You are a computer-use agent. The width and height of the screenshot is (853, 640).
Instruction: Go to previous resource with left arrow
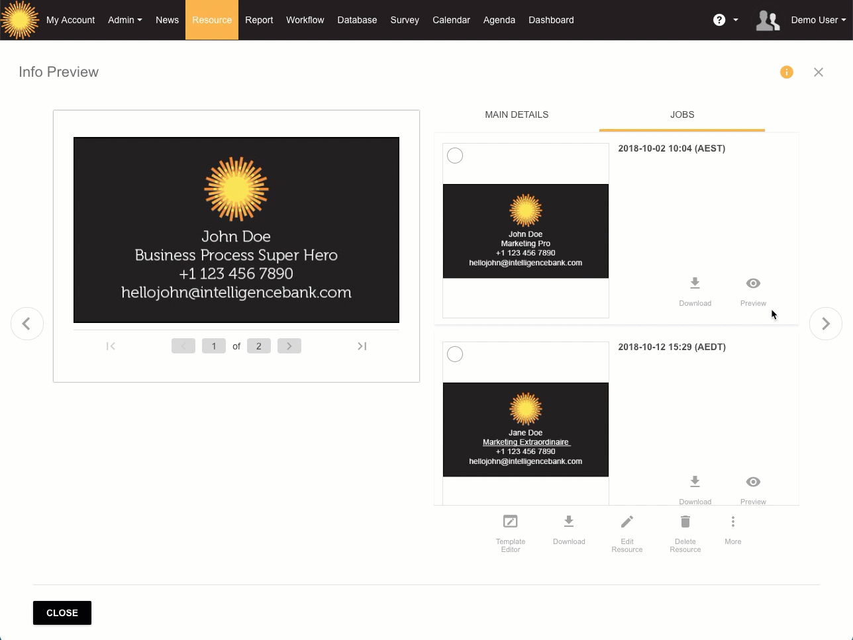pyautogui.click(x=27, y=324)
